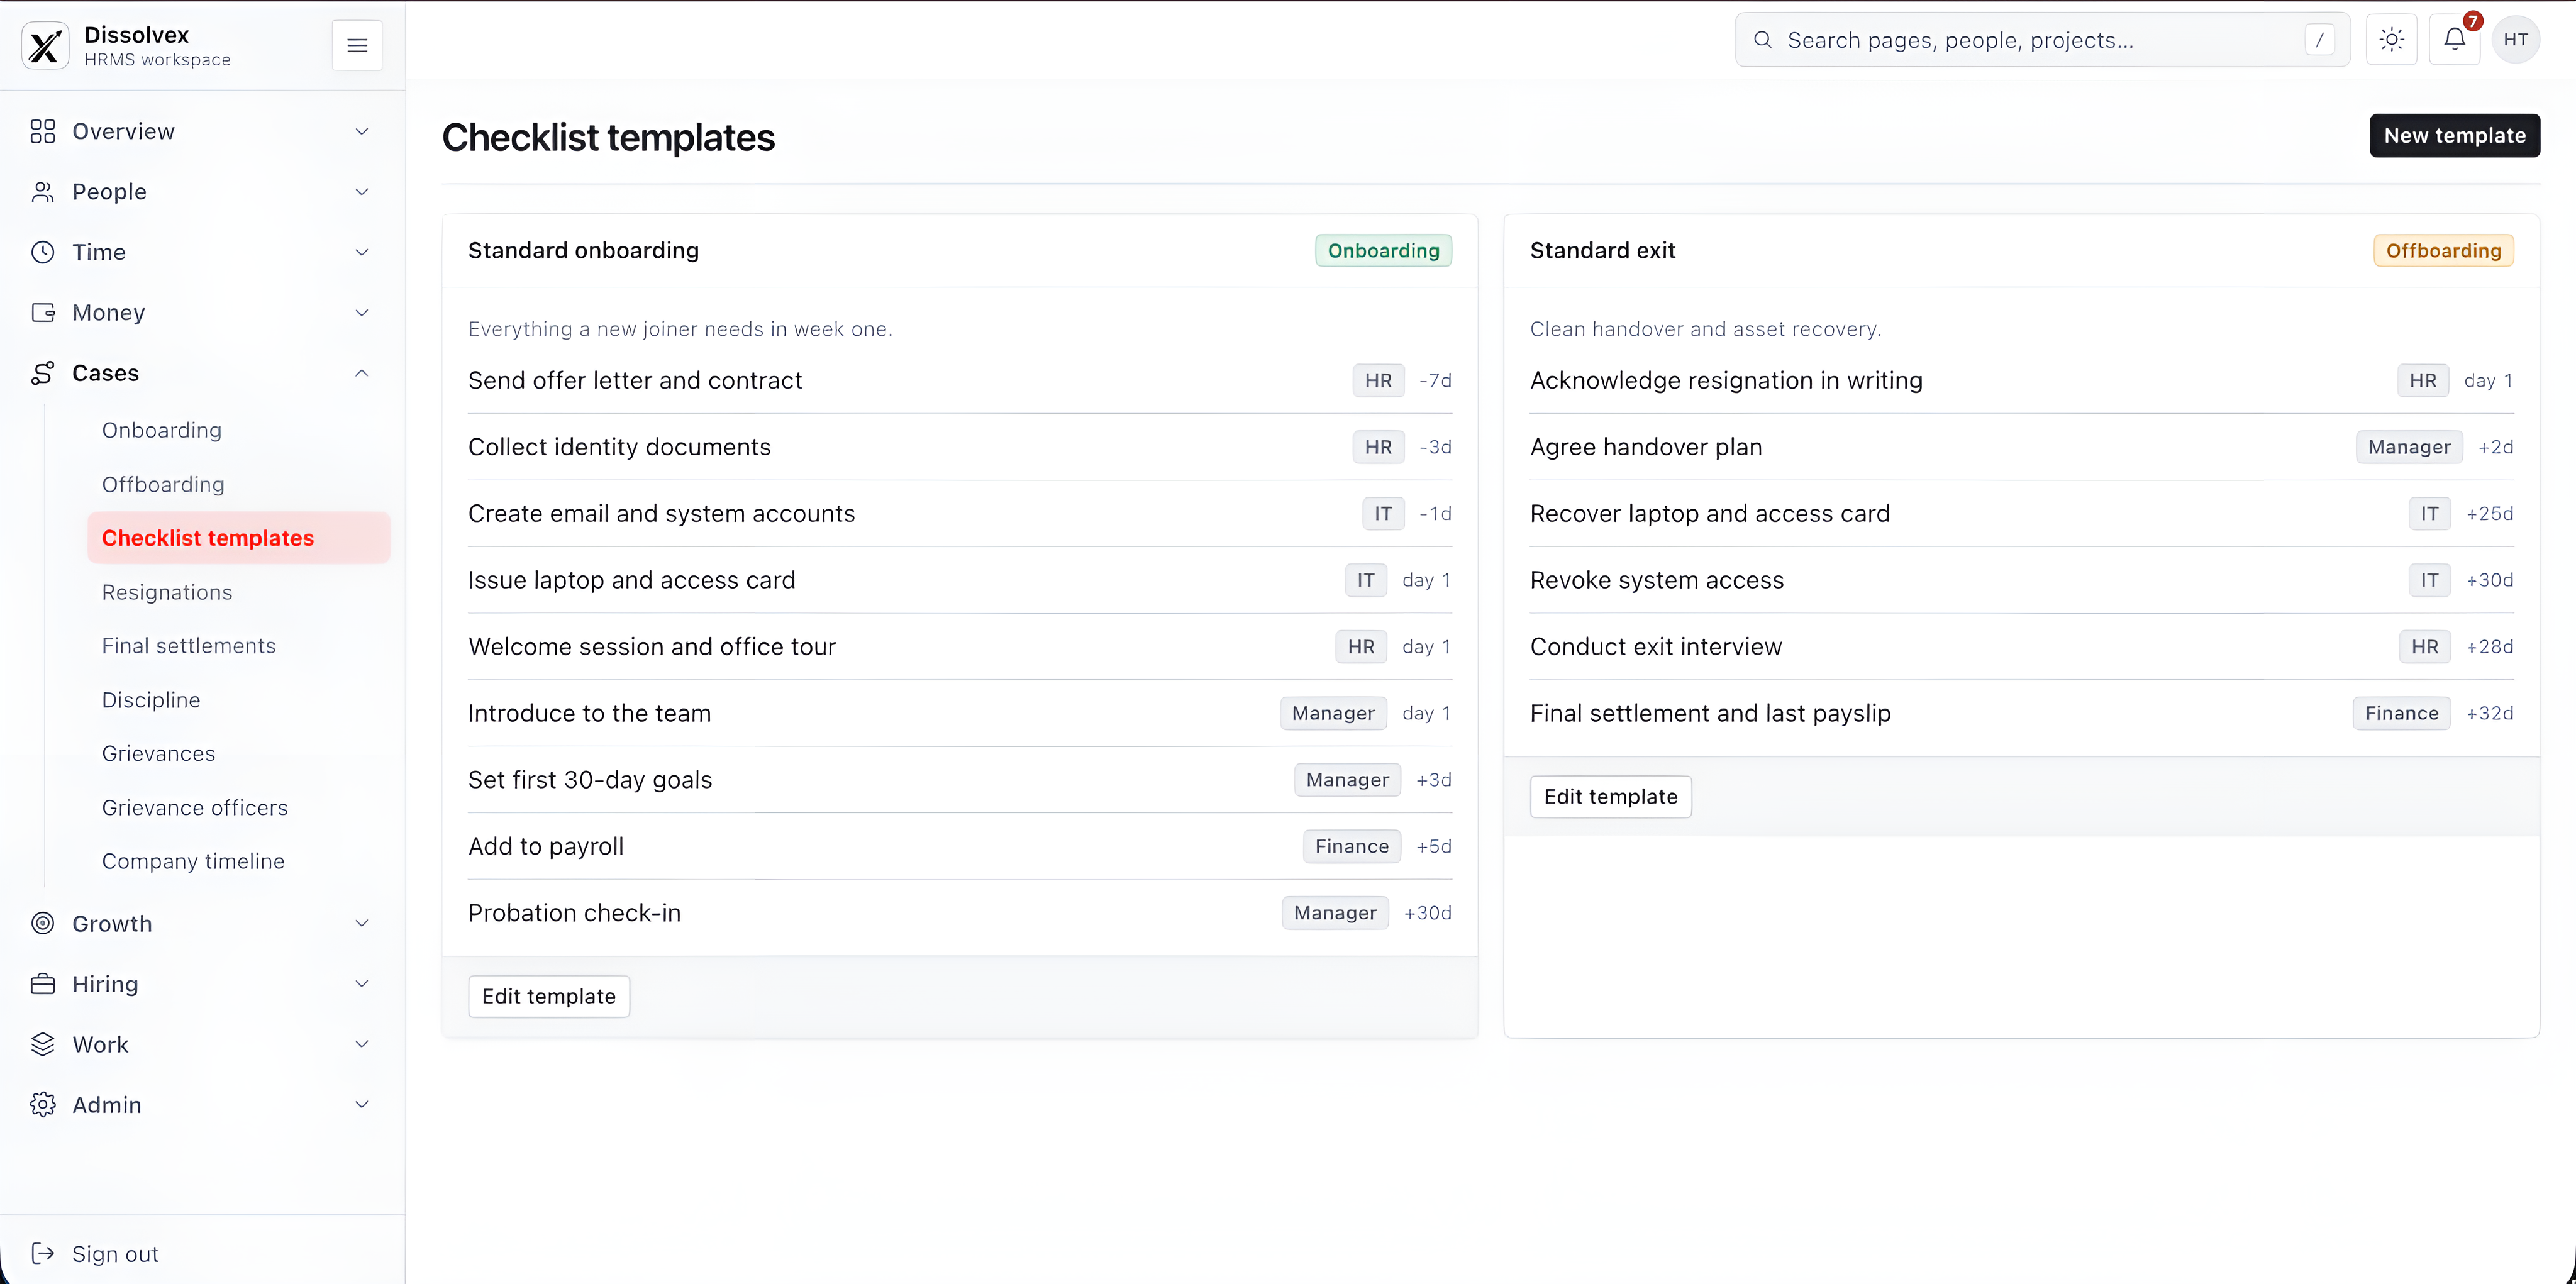Click the Standard exit card title
Viewport: 2576px width, 1284px height.
point(1602,250)
